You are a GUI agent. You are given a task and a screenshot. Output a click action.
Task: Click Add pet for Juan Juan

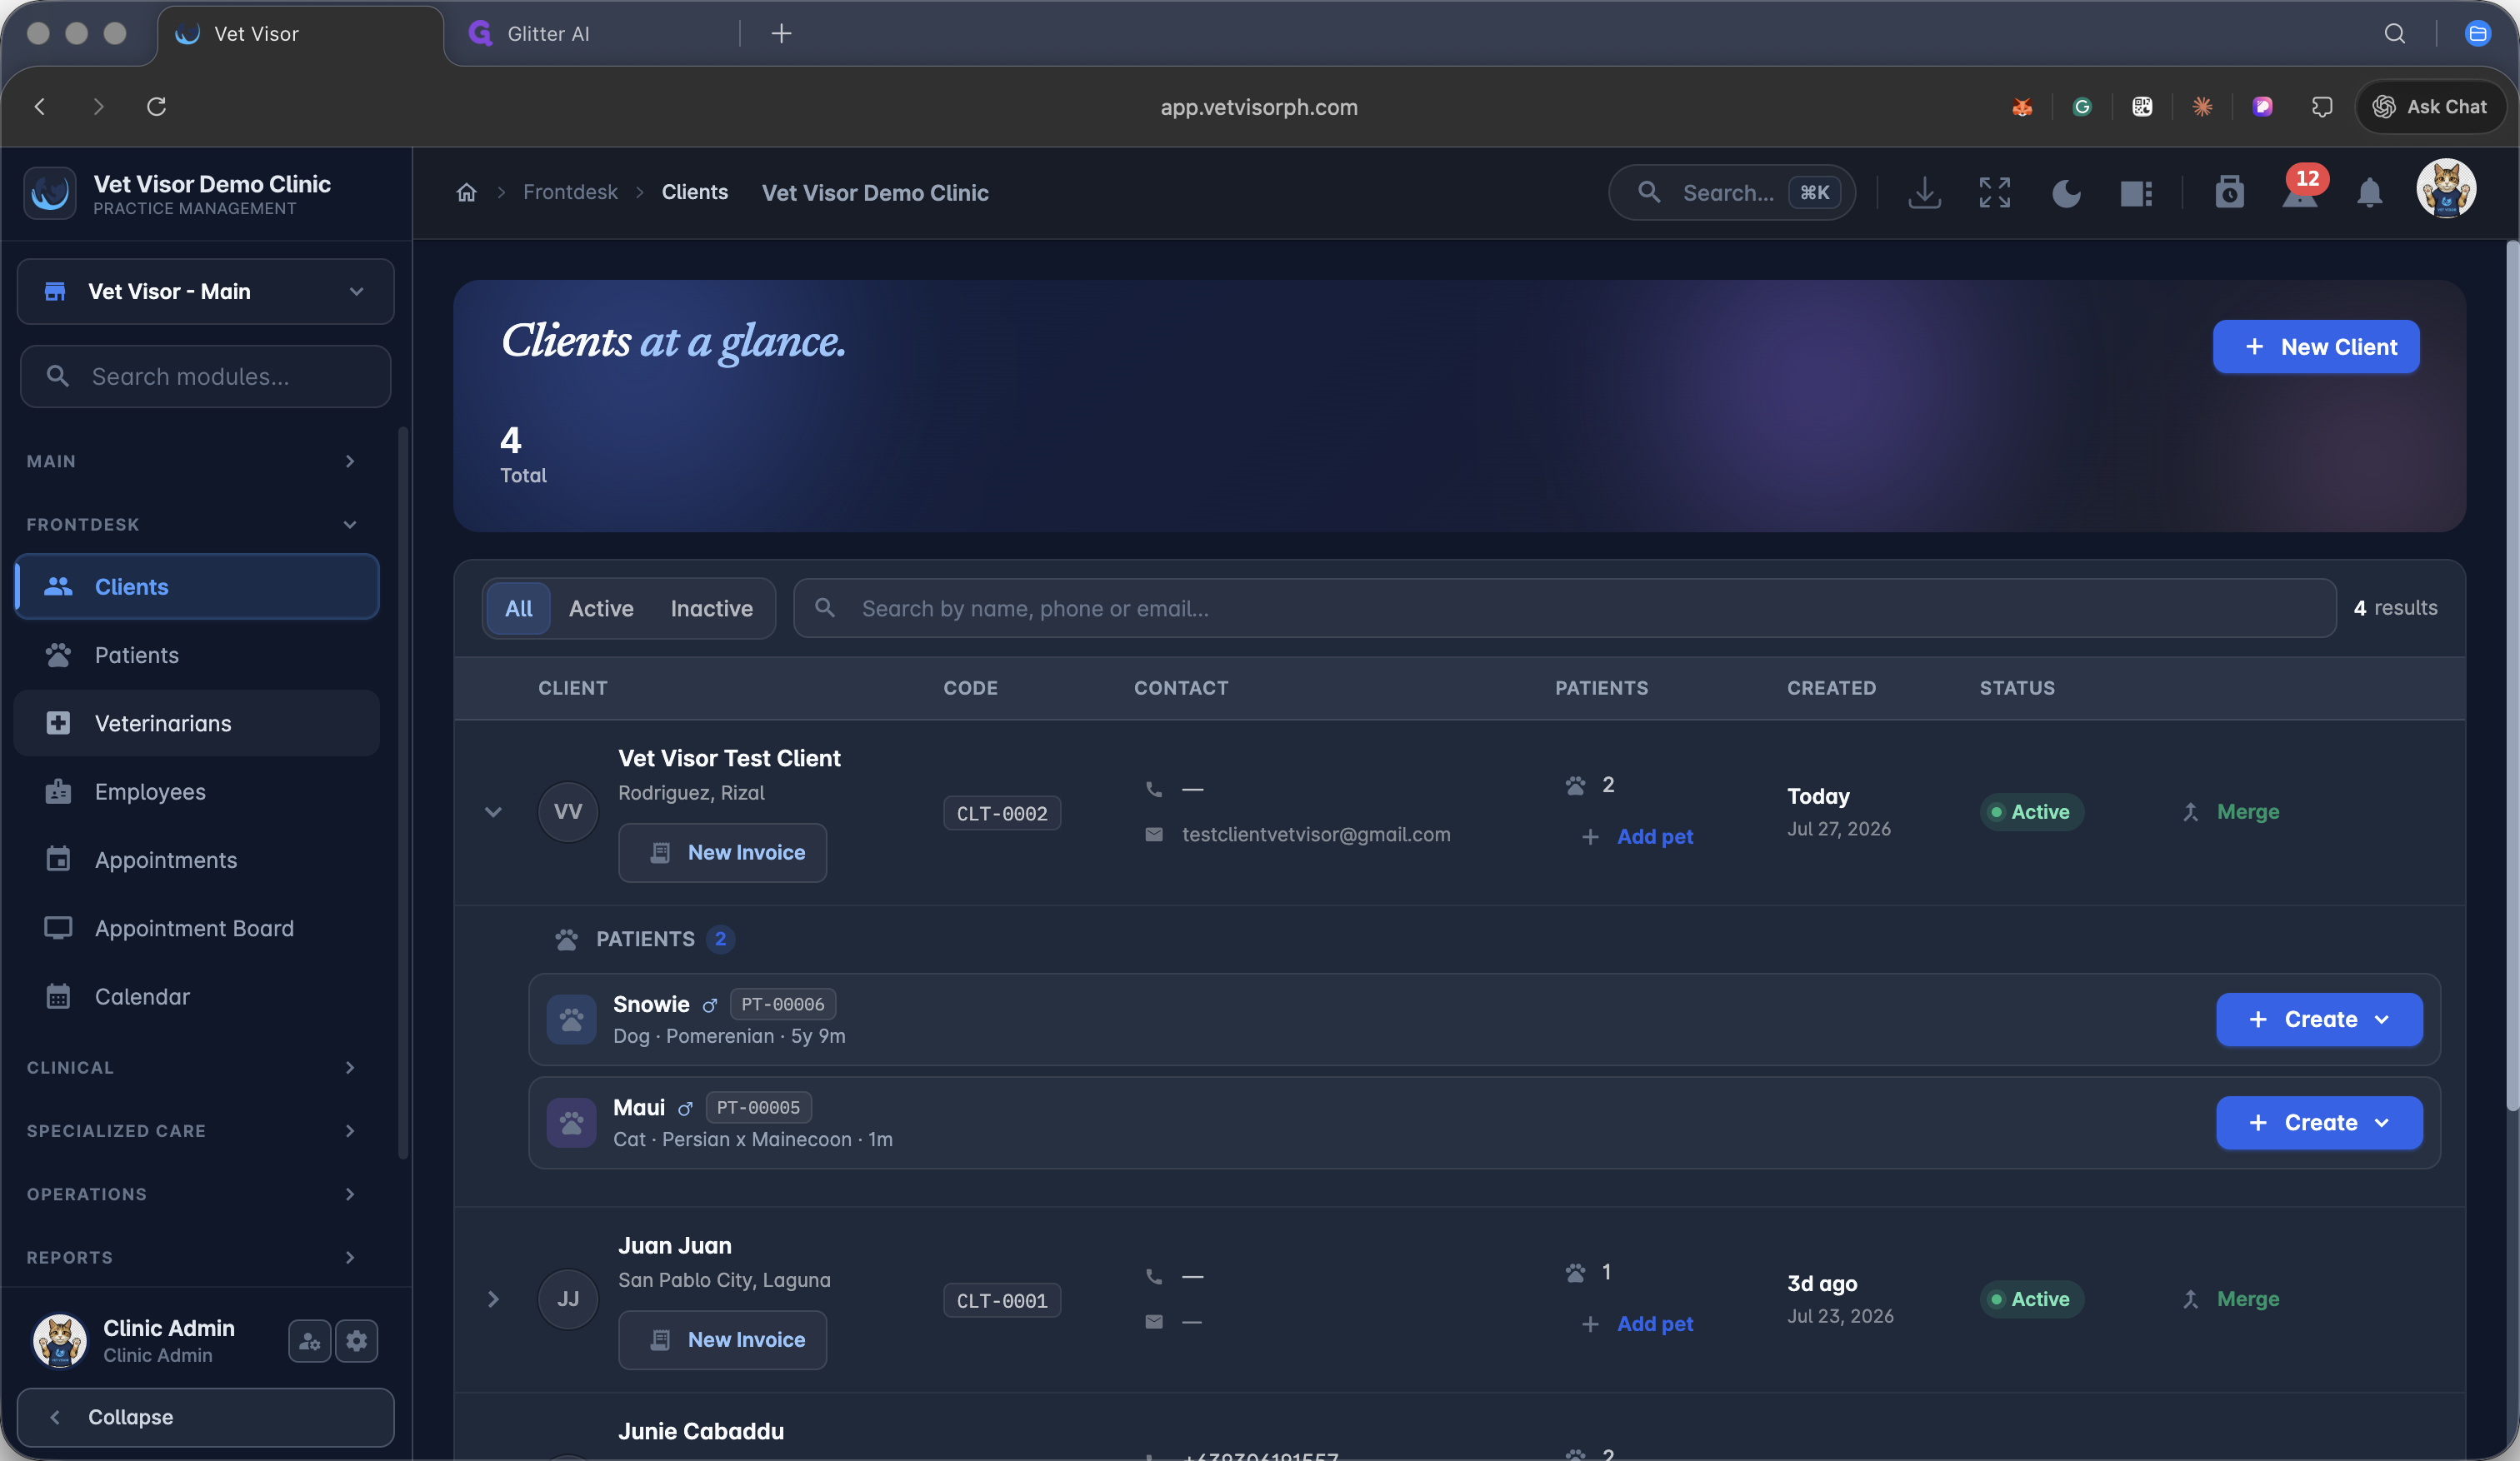click(x=1637, y=1324)
